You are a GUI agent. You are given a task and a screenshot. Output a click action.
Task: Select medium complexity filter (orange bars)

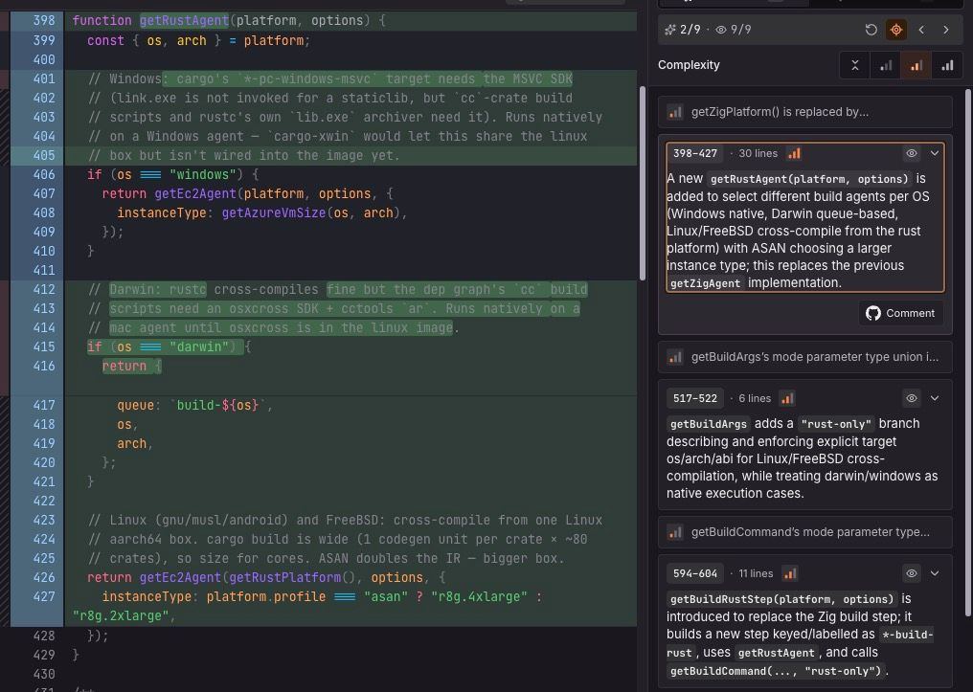(x=916, y=65)
